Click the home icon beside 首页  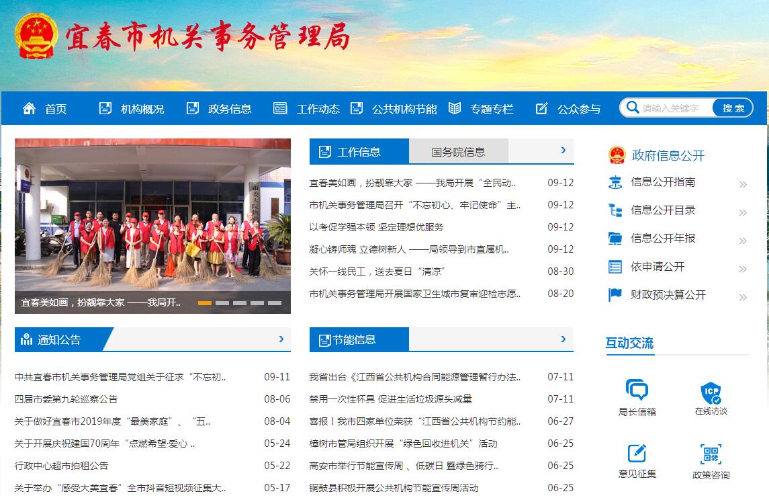click(x=29, y=108)
